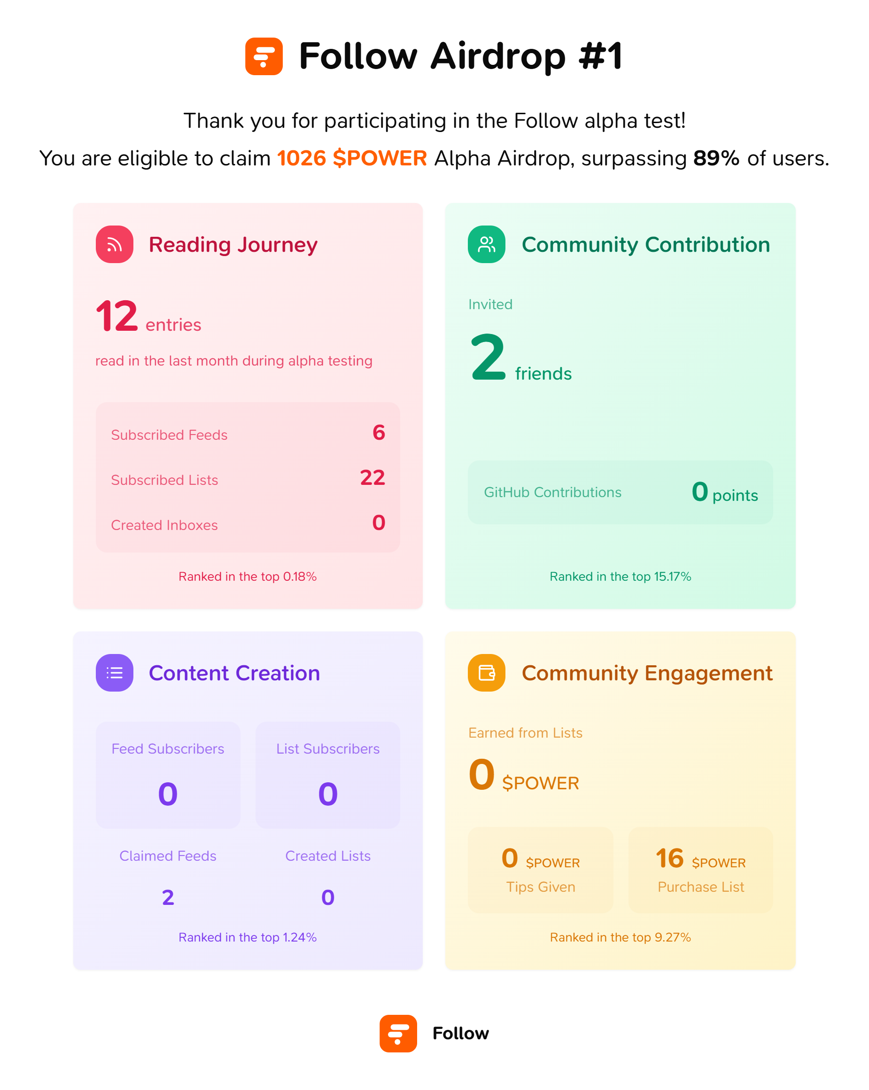Click the Follow logo in the footer

(398, 1033)
